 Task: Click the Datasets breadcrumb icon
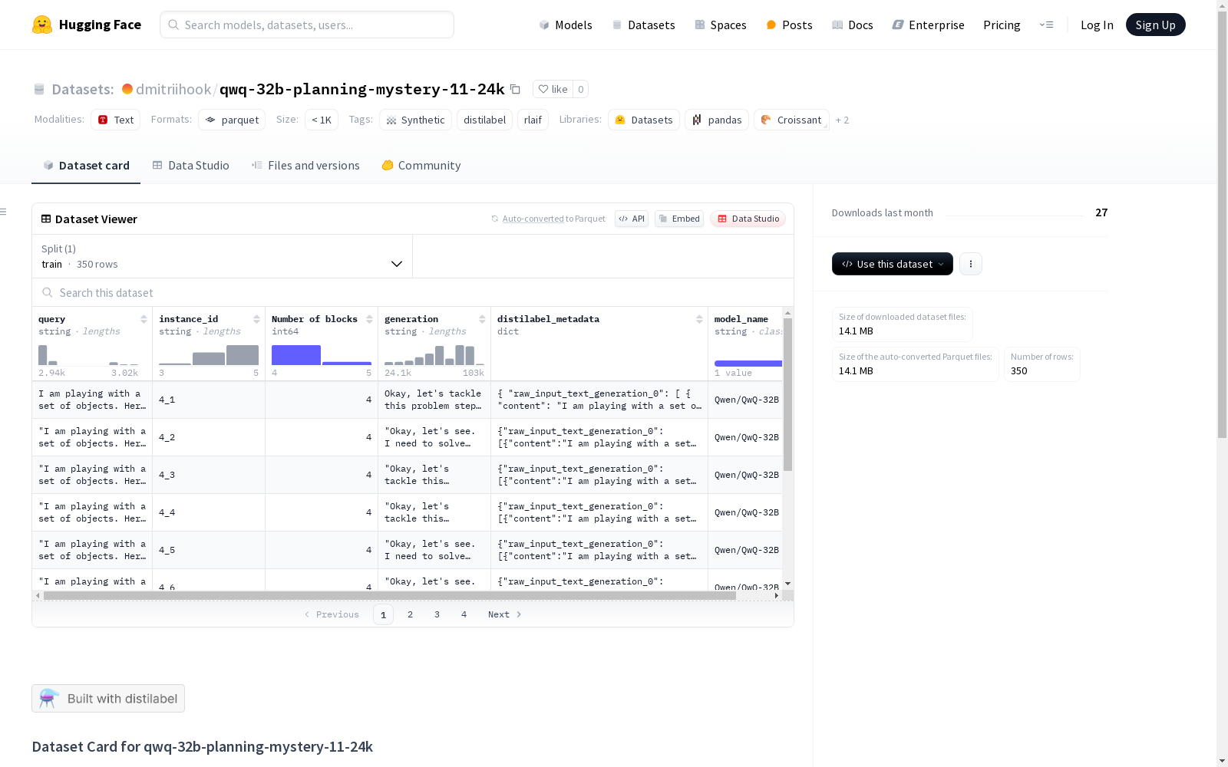tap(39, 89)
